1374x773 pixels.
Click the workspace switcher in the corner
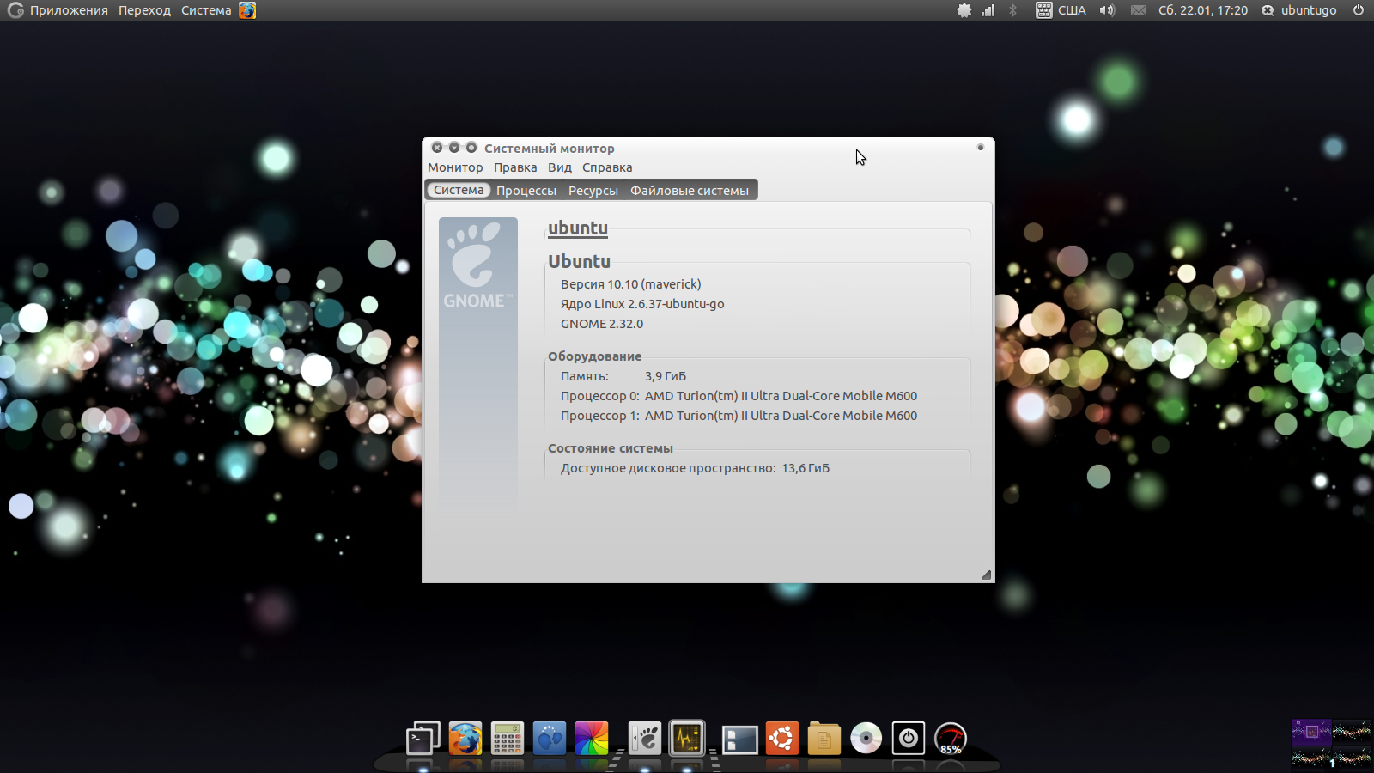tap(1332, 744)
